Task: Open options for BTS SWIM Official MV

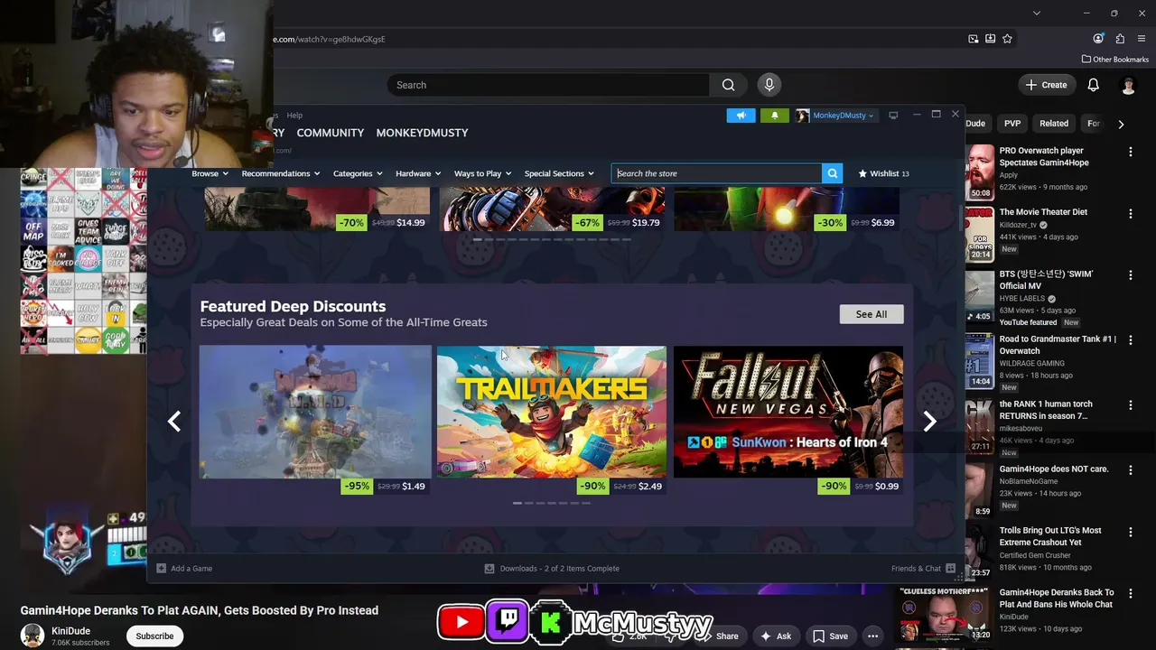Action: coord(1130,275)
